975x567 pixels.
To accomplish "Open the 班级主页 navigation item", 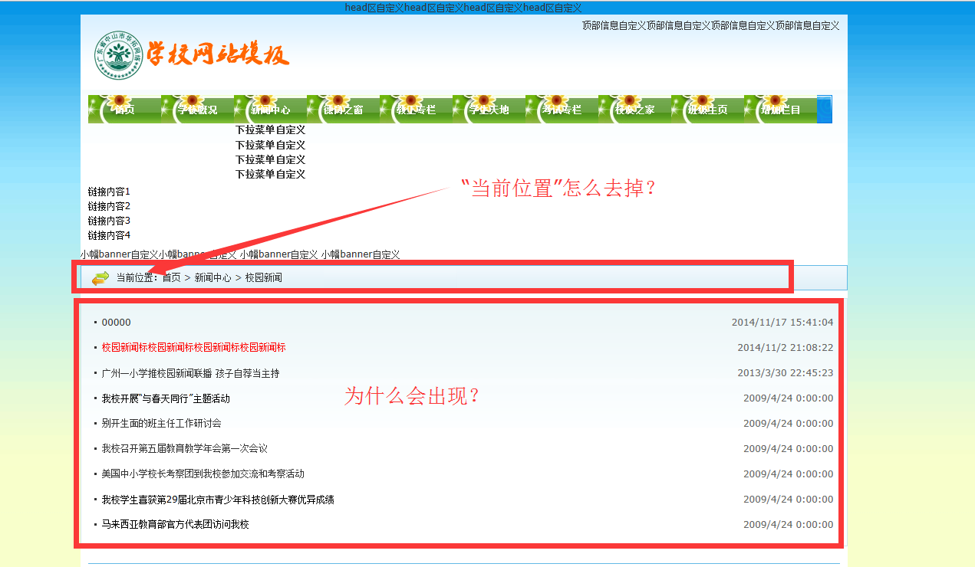I will tap(707, 110).
